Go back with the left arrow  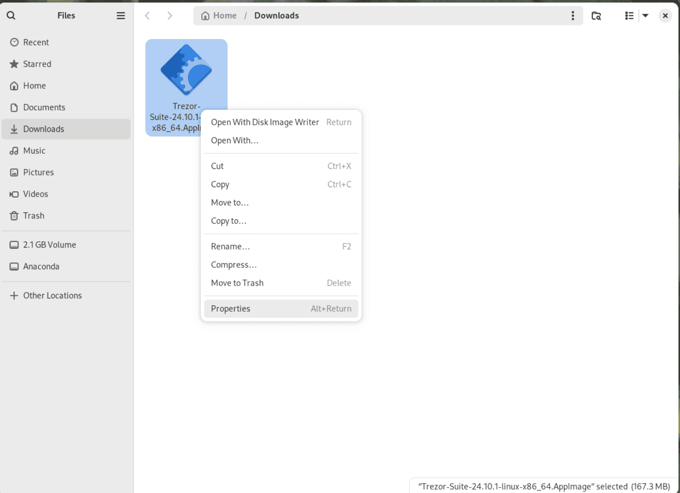tap(147, 16)
